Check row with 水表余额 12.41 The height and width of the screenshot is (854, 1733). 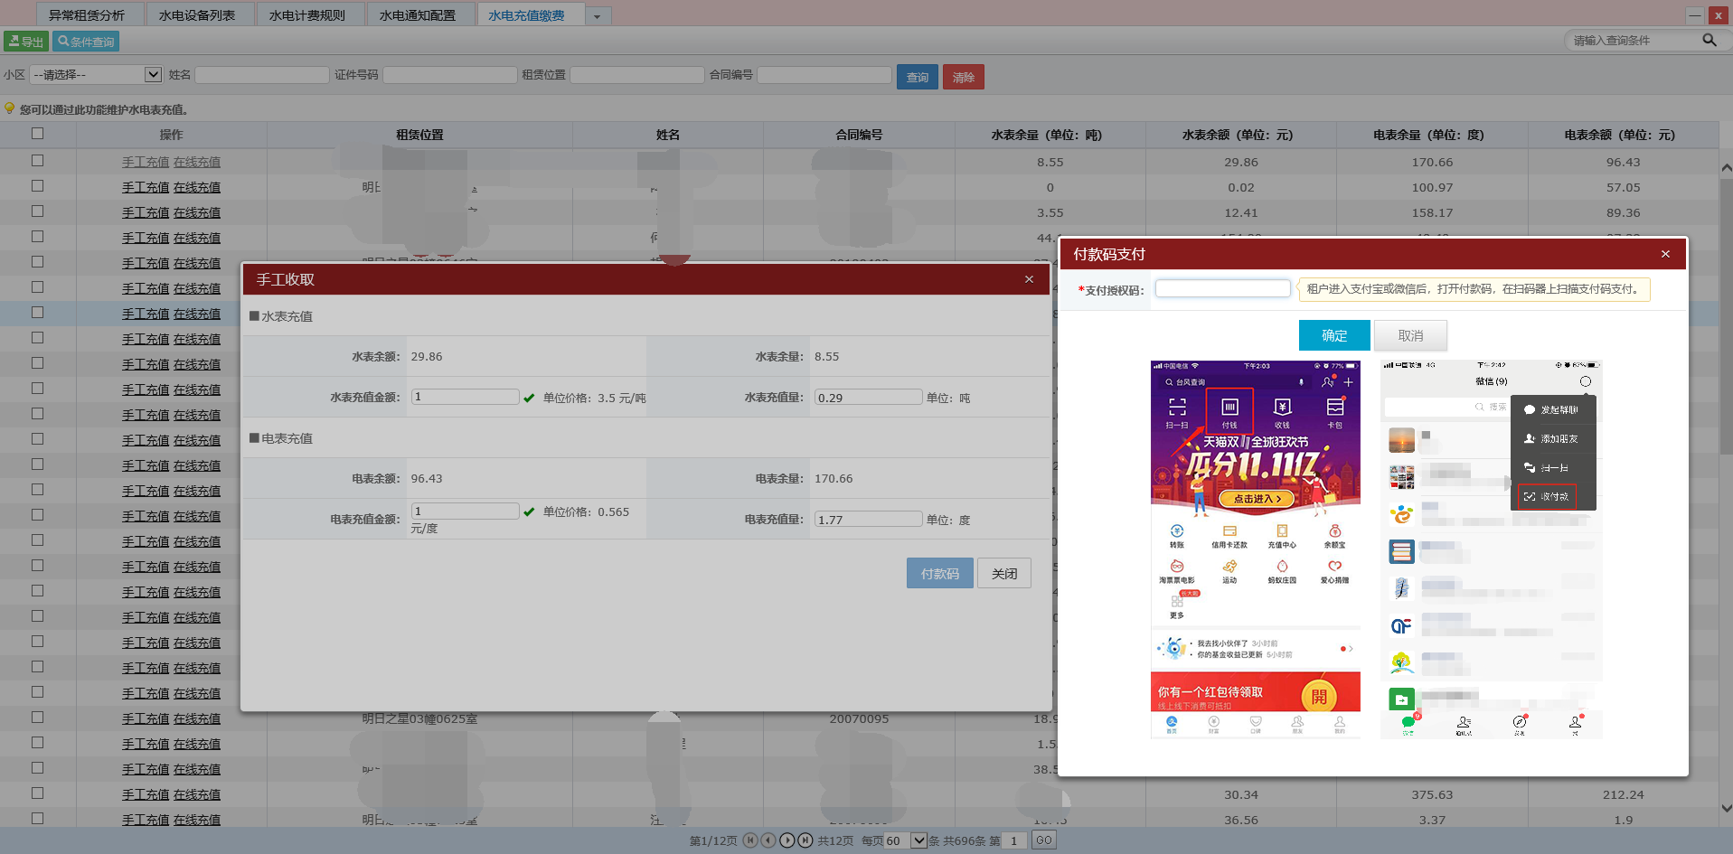tap(37, 211)
